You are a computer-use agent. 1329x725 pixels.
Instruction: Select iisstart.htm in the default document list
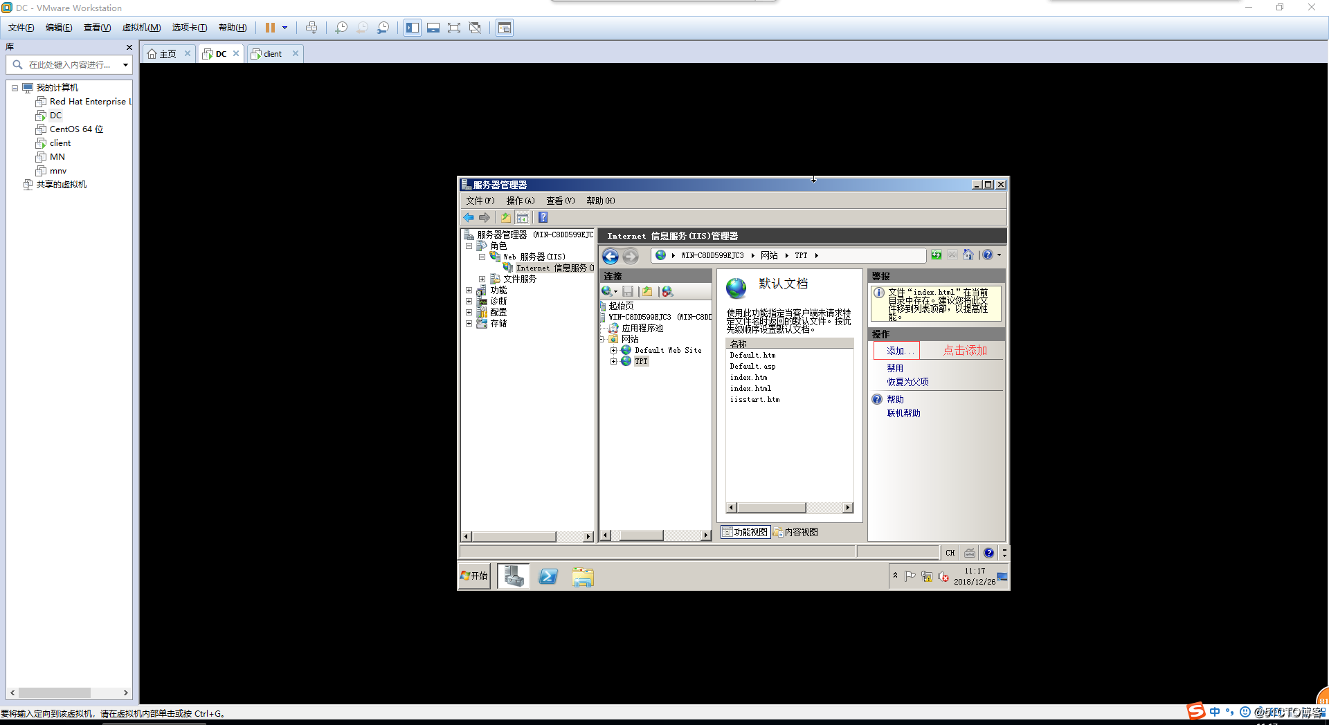(x=754, y=400)
